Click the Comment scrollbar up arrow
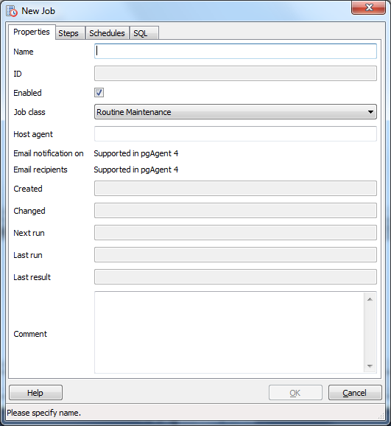 pyautogui.click(x=370, y=299)
